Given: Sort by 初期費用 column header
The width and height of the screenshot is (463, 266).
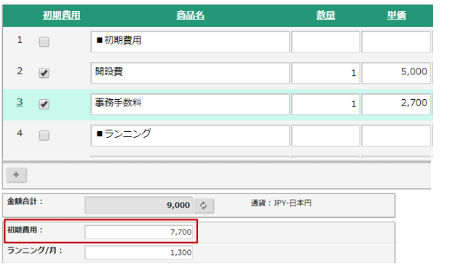Looking at the screenshot, I should 61,15.
